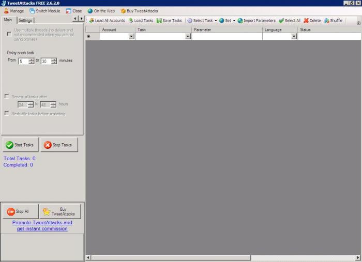Click the Parameter column header
The height and width of the screenshot is (262, 362).
(227, 29)
